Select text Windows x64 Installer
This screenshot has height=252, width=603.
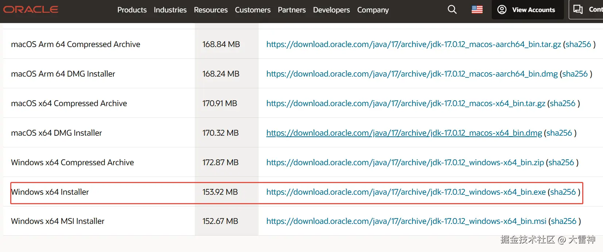(50, 192)
